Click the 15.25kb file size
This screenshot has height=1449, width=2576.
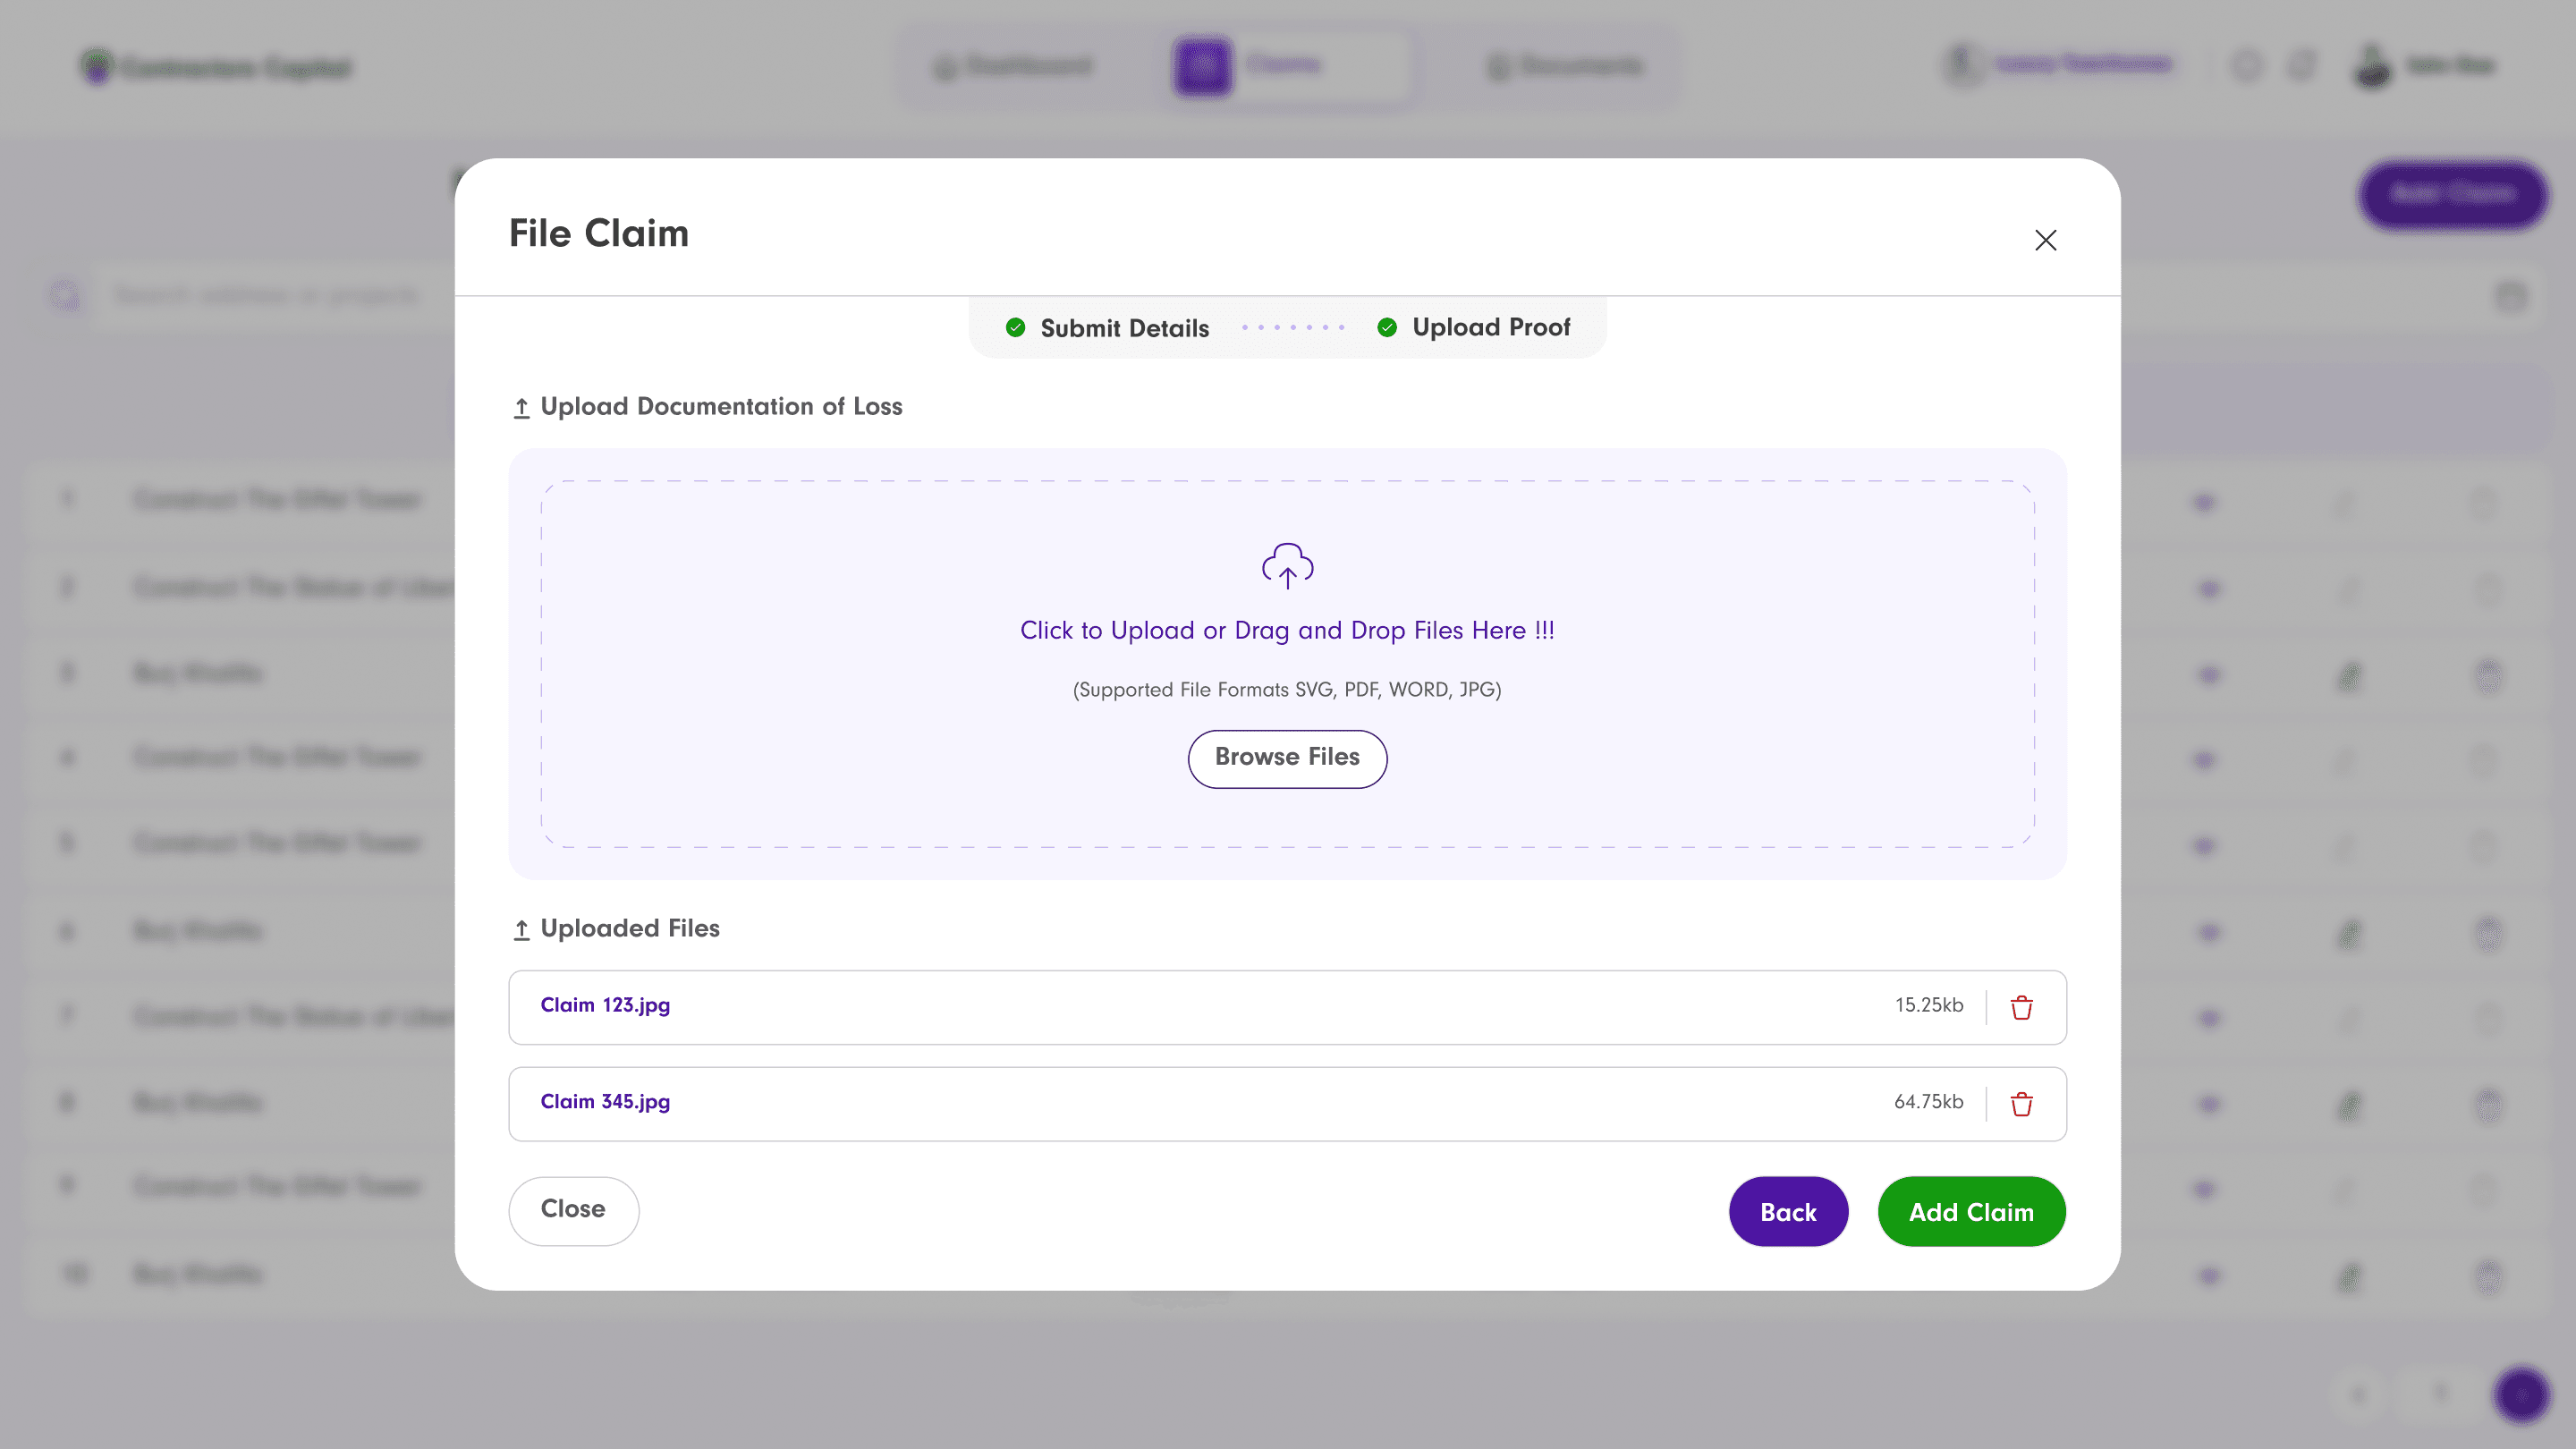pos(1929,1005)
